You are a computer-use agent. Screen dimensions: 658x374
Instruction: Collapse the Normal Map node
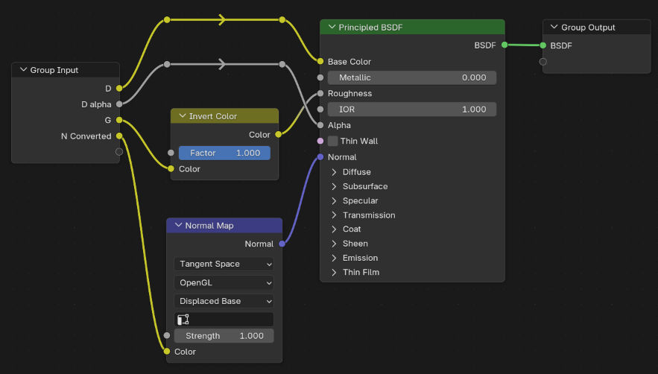point(178,226)
